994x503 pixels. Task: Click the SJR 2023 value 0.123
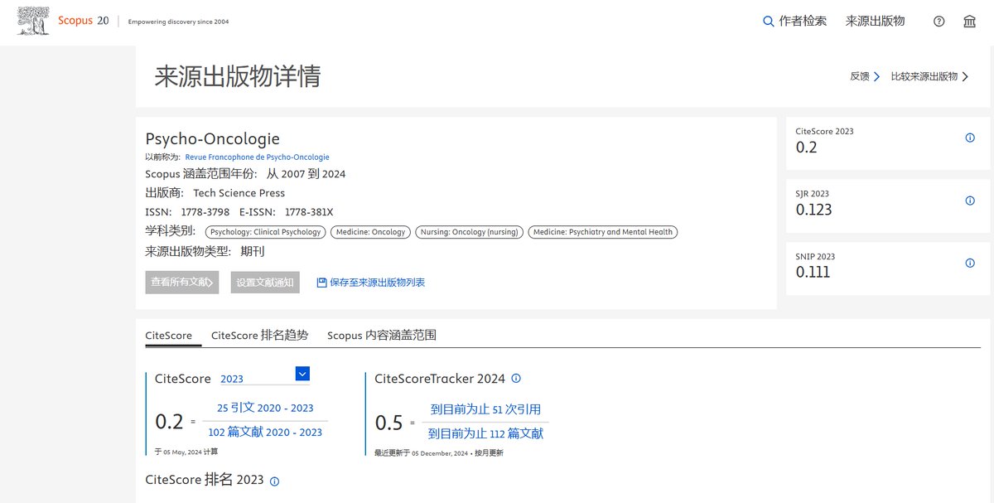(x=814, y=210)
